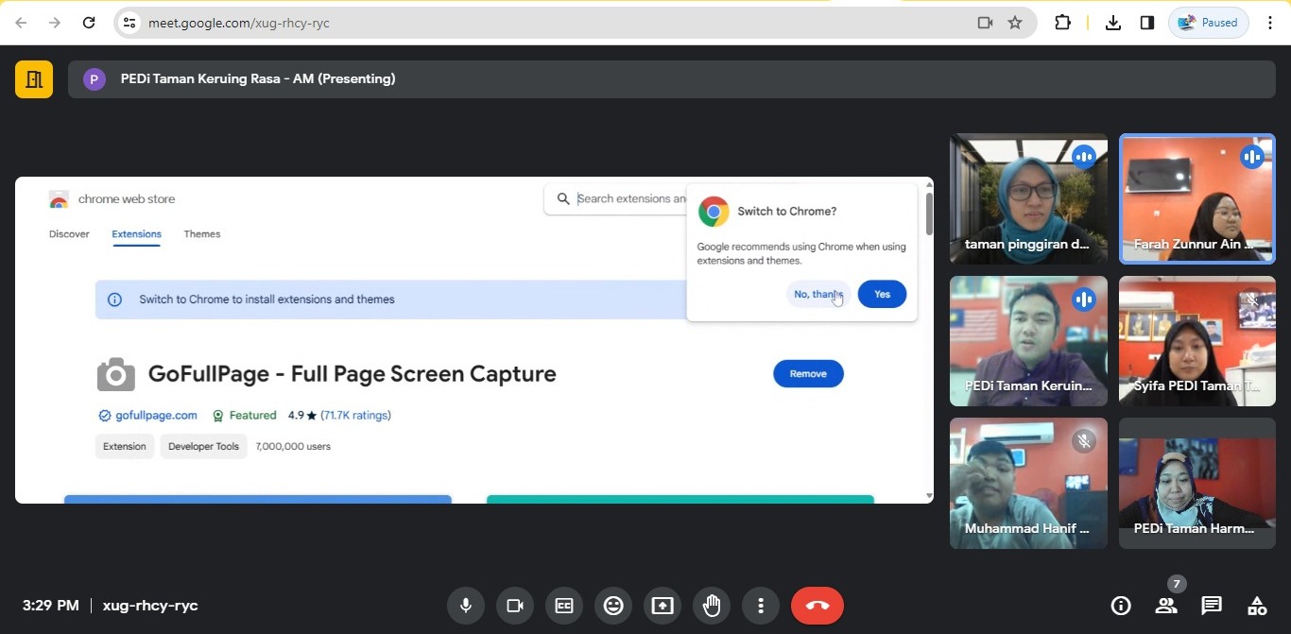Raise hand in the meeting
Viewport: 1291px width, 634px height.
pos(712,606)
